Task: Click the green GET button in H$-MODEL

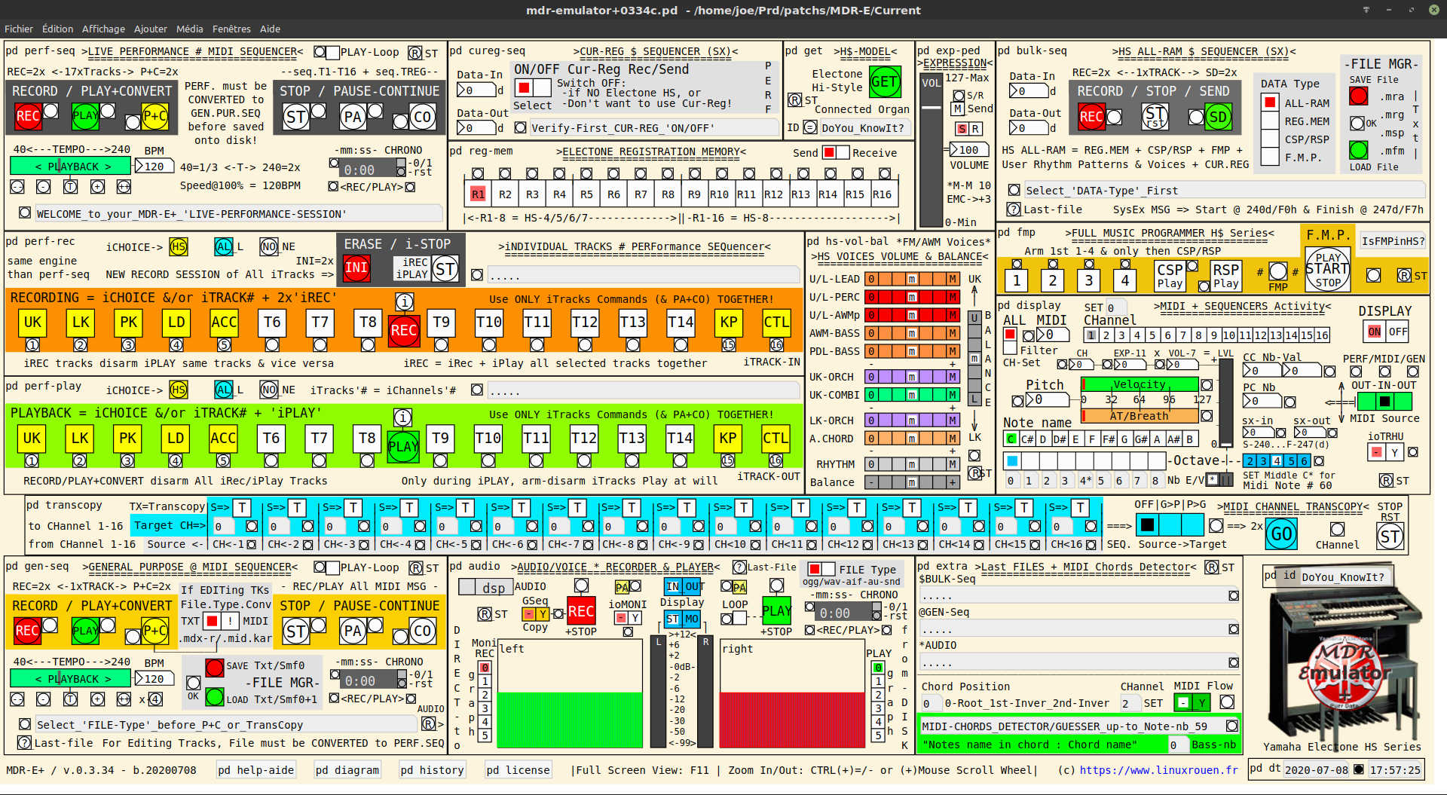Action: (885, 81)
